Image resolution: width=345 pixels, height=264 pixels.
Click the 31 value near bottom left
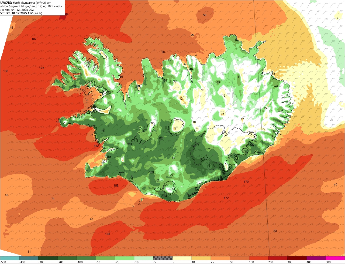29,252
